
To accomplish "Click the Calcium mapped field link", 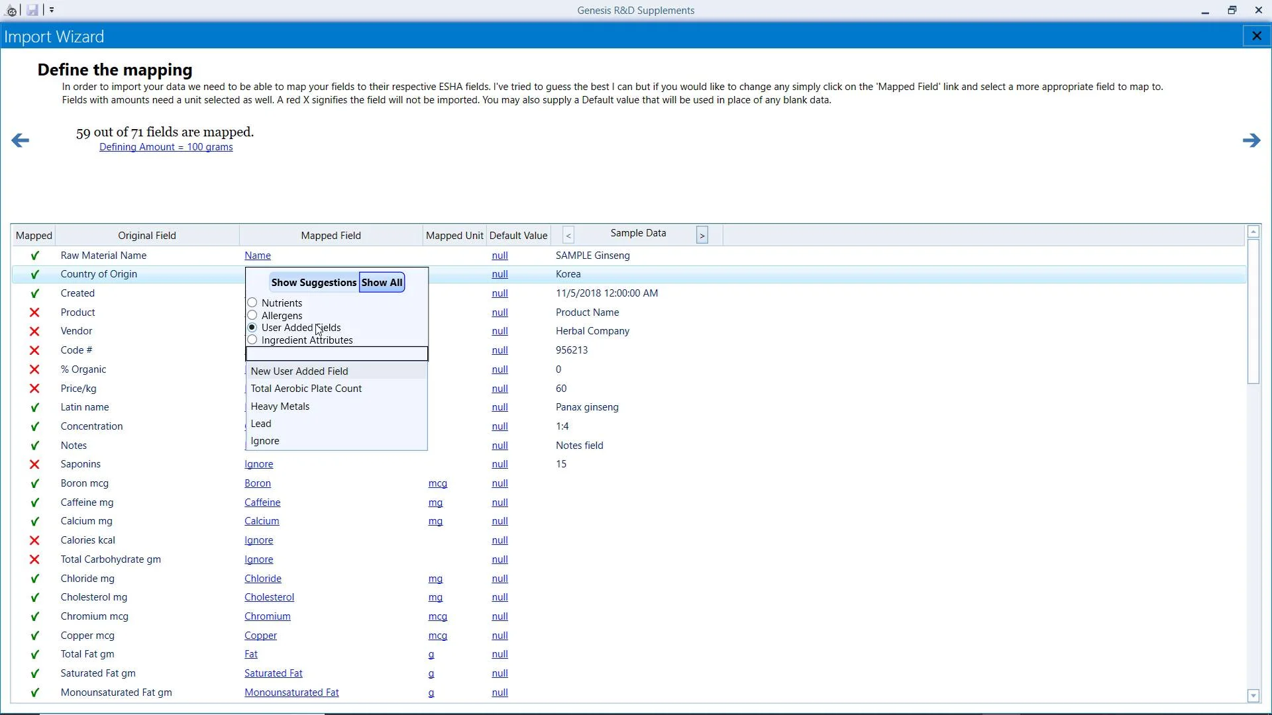I will tap(262, 521).
